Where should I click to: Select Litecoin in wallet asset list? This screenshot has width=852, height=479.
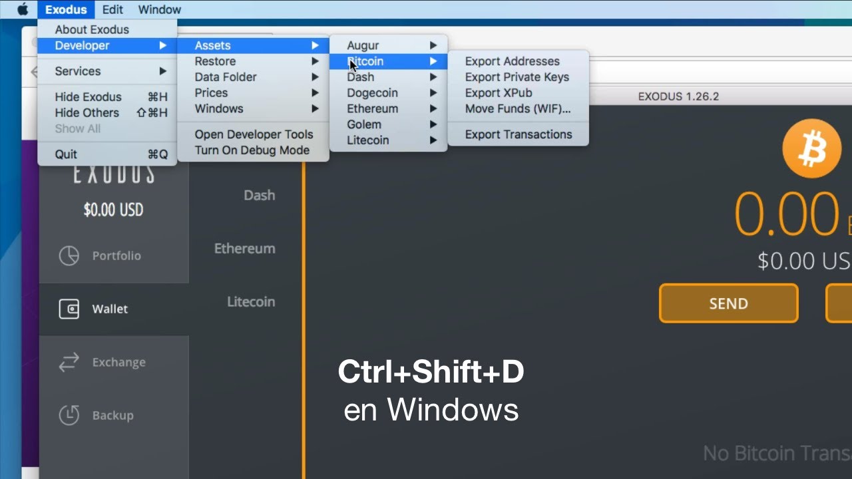click(x=251, y=301)
